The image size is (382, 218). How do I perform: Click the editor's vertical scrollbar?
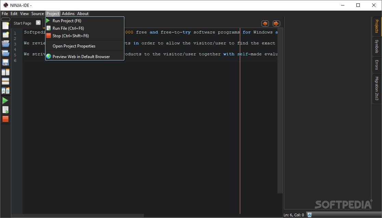tap(280, 111)
